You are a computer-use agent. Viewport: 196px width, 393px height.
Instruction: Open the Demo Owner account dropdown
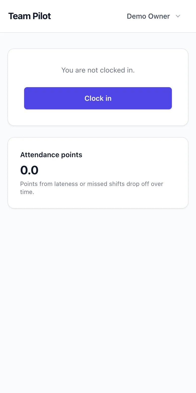[x=154, y=16]
